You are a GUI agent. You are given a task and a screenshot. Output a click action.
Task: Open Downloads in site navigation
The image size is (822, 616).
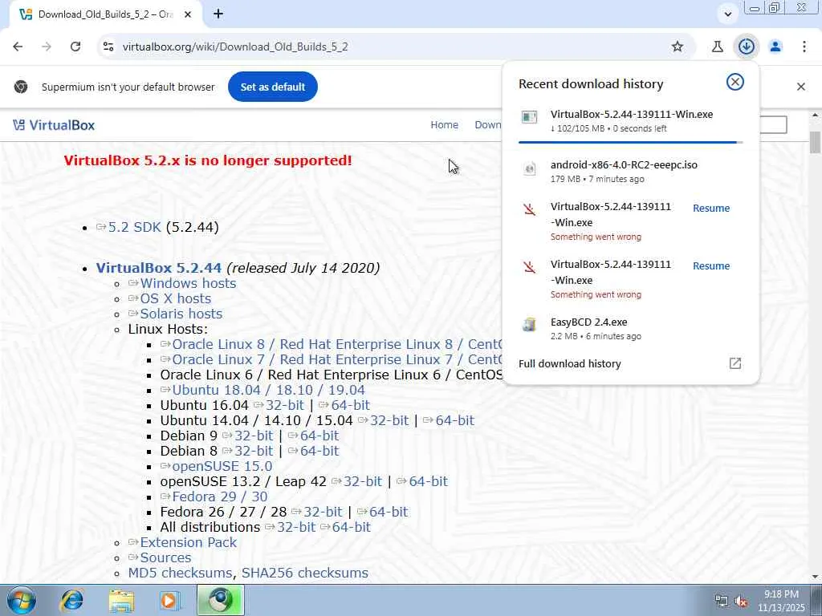tap(488, 124)
